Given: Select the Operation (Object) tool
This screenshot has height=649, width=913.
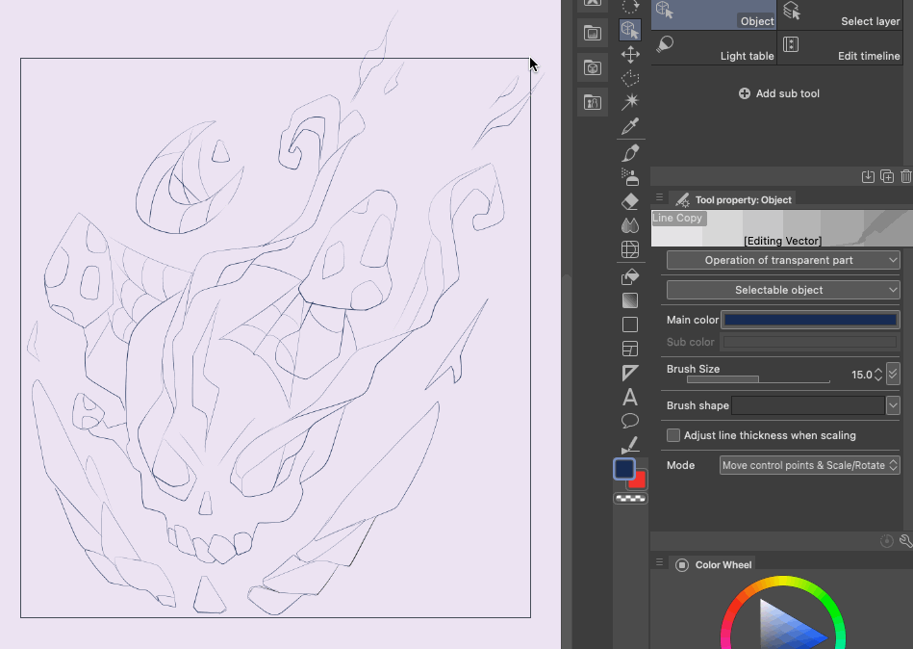Looking at the screenshot, I should (x=629, y=30).
